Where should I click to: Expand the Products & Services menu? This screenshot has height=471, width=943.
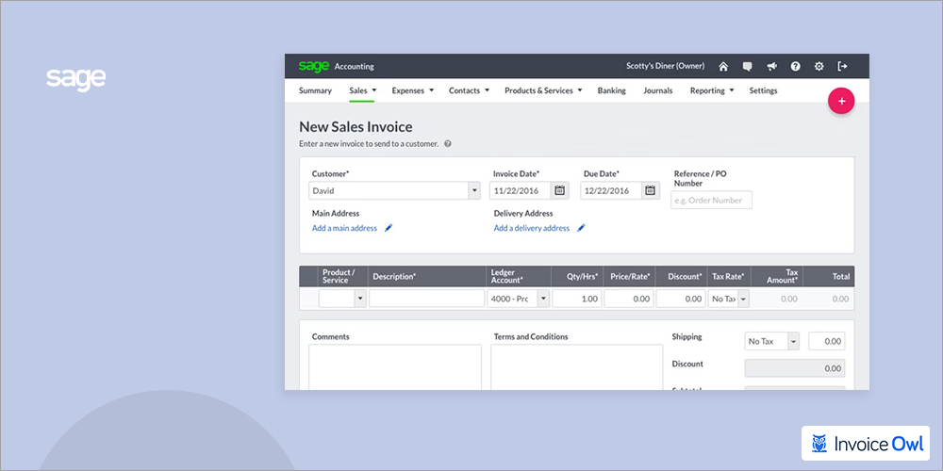pyautogui.click(x=543, y=90)
